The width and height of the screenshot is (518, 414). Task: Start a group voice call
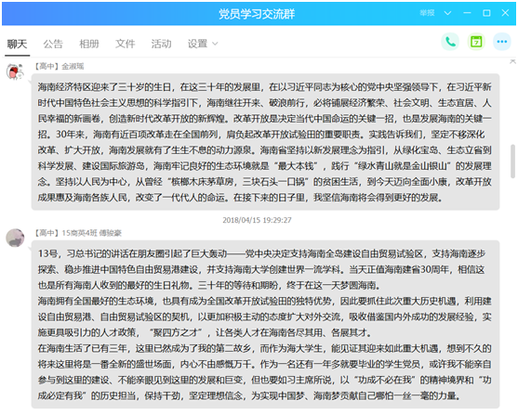450,42
